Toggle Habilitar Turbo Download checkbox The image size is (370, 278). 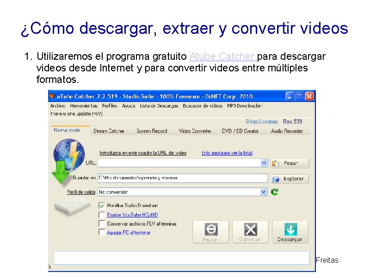coord(102,206)
